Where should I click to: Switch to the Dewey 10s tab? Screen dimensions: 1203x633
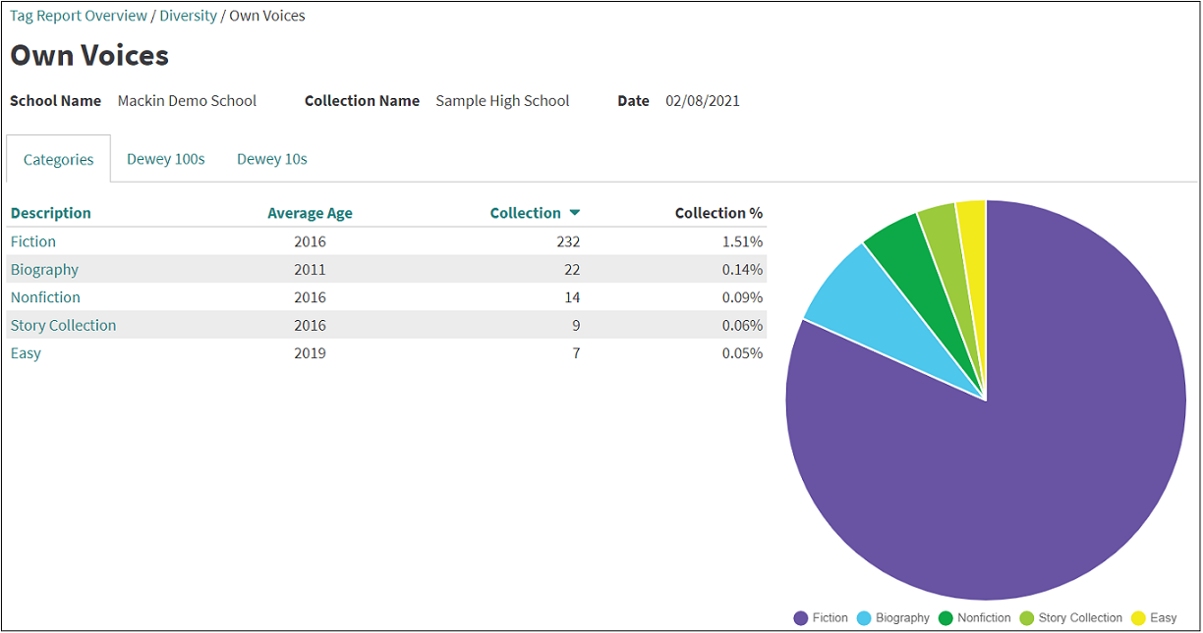pyautogui.click(x=271, y=159)
